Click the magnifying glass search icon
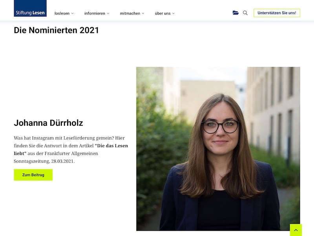314x236 pixels. [x=245, y=13]
